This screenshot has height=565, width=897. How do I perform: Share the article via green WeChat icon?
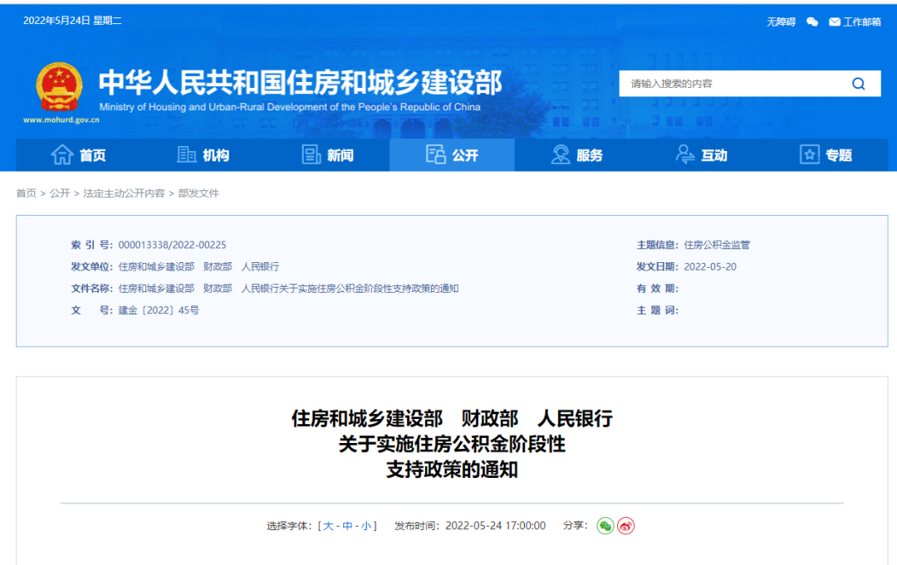pos(605,525)
